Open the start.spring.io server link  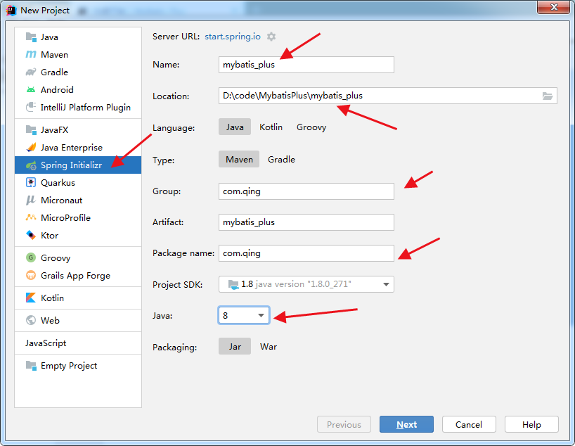[233, 37]
